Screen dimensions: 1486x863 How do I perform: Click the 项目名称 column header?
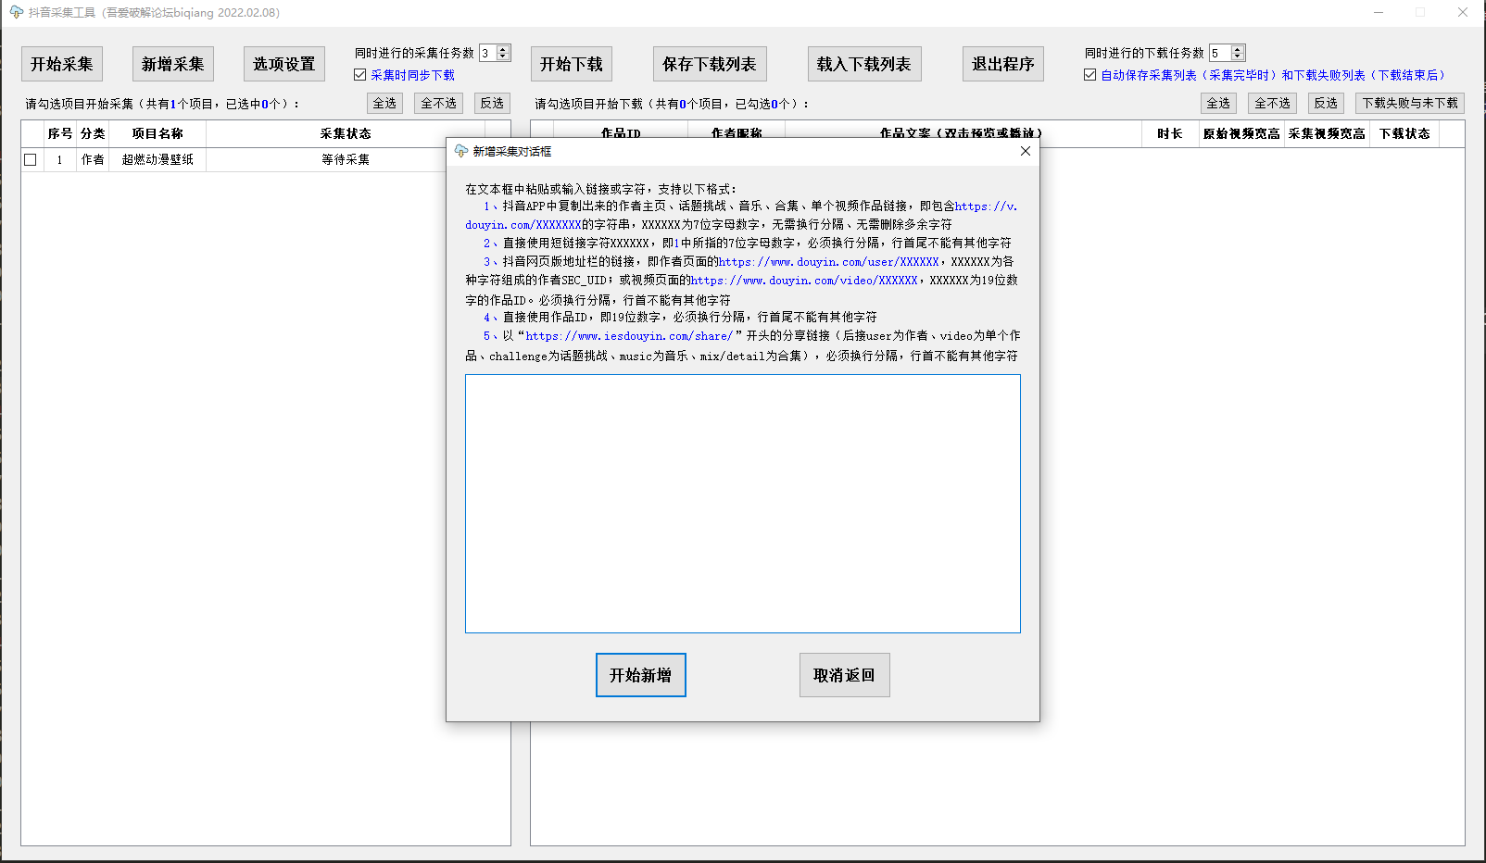tap(157, 133)
